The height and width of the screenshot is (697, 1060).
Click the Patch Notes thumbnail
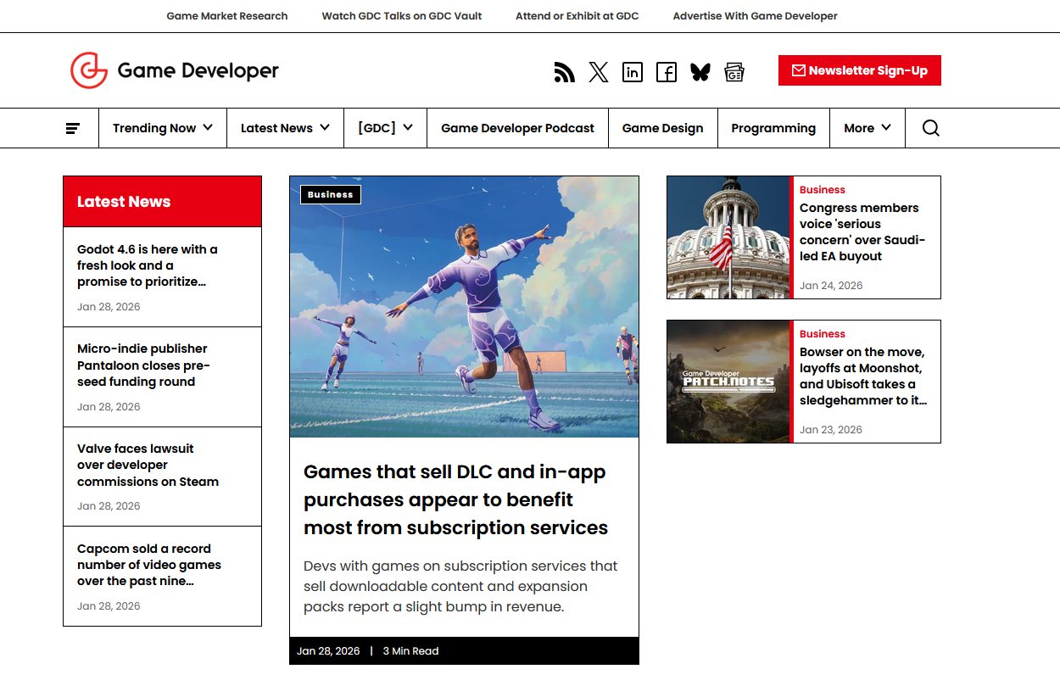tap(728, 382)
